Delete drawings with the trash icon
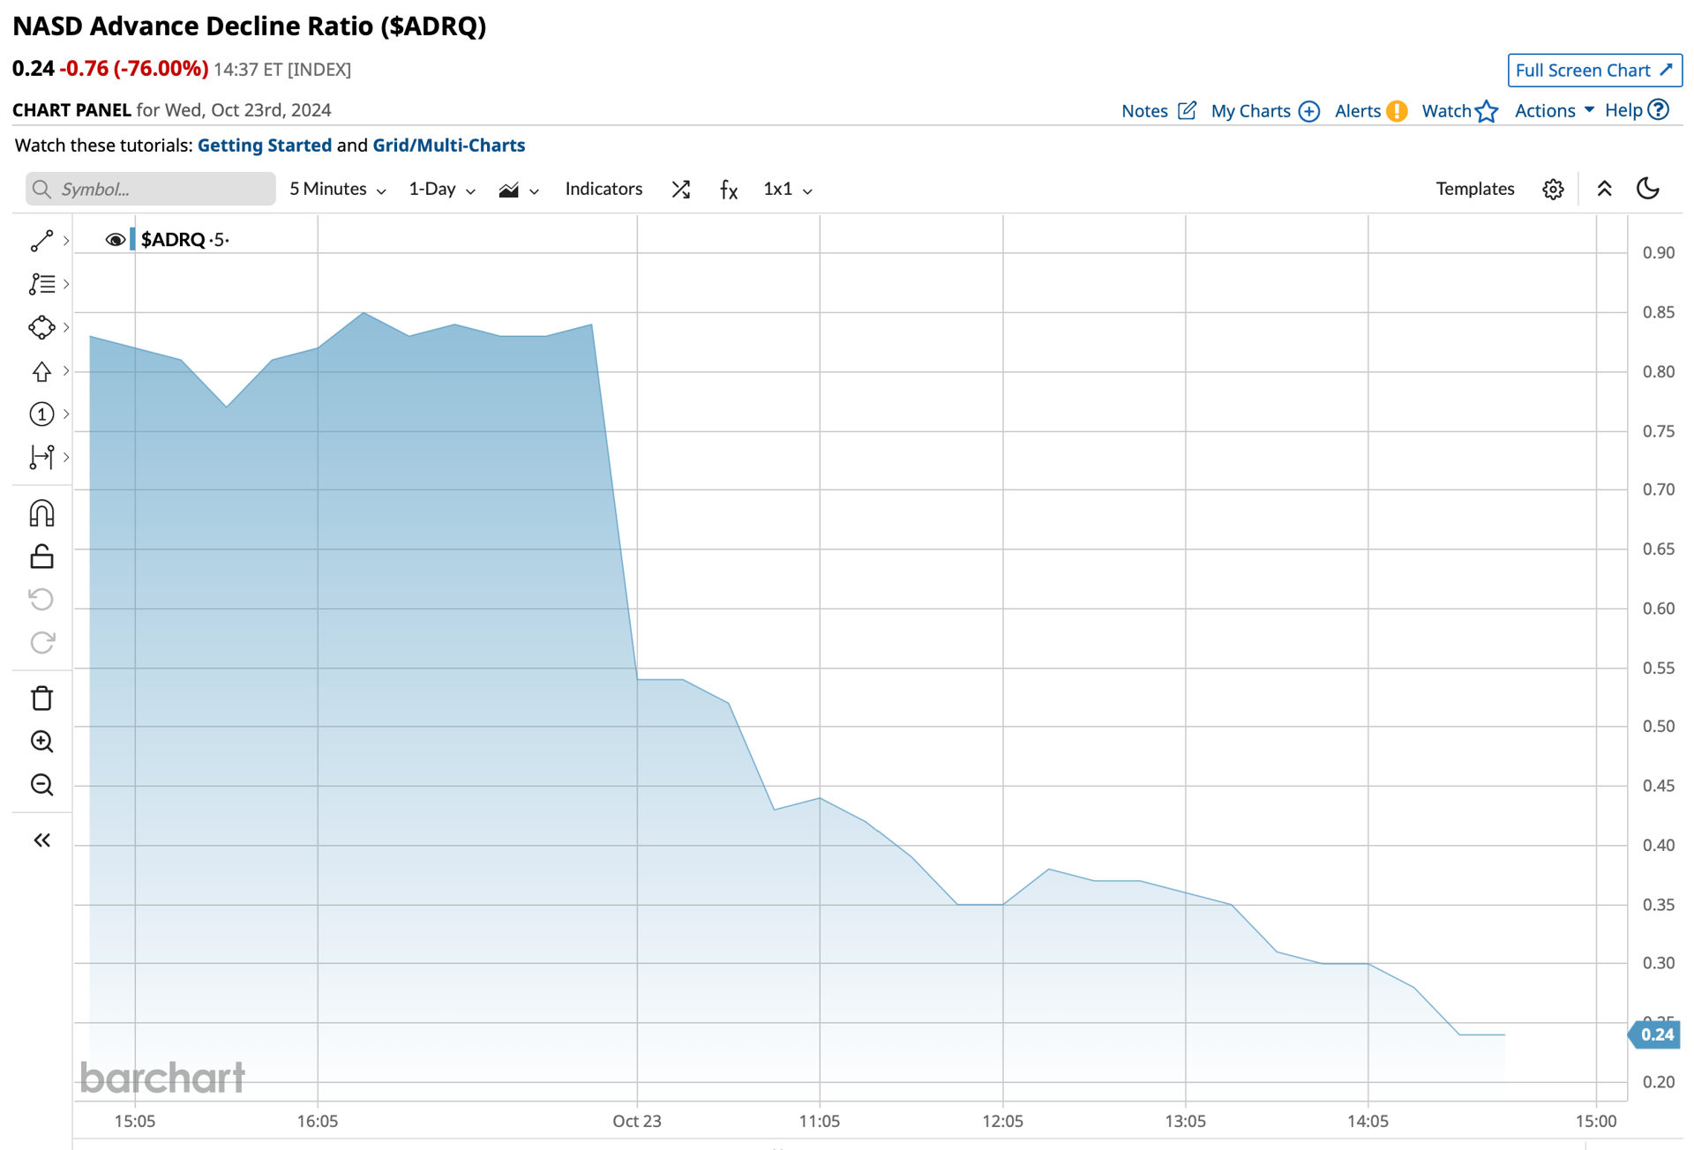The height and width of the screenshot is (1150, 1694). (x=41, y=698)
